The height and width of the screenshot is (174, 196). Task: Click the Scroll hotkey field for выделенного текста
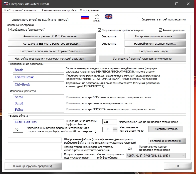(39, 103)
